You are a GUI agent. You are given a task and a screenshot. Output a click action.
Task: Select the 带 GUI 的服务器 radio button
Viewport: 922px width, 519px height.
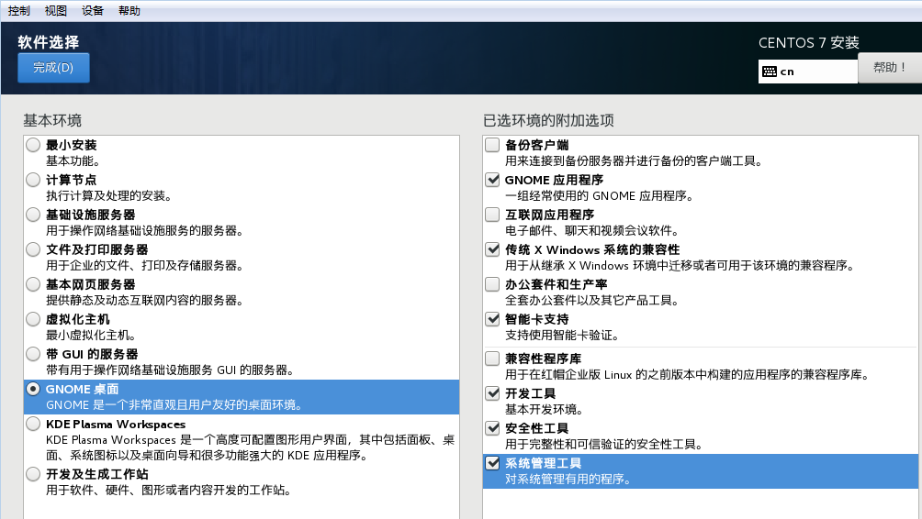[33, 354]
